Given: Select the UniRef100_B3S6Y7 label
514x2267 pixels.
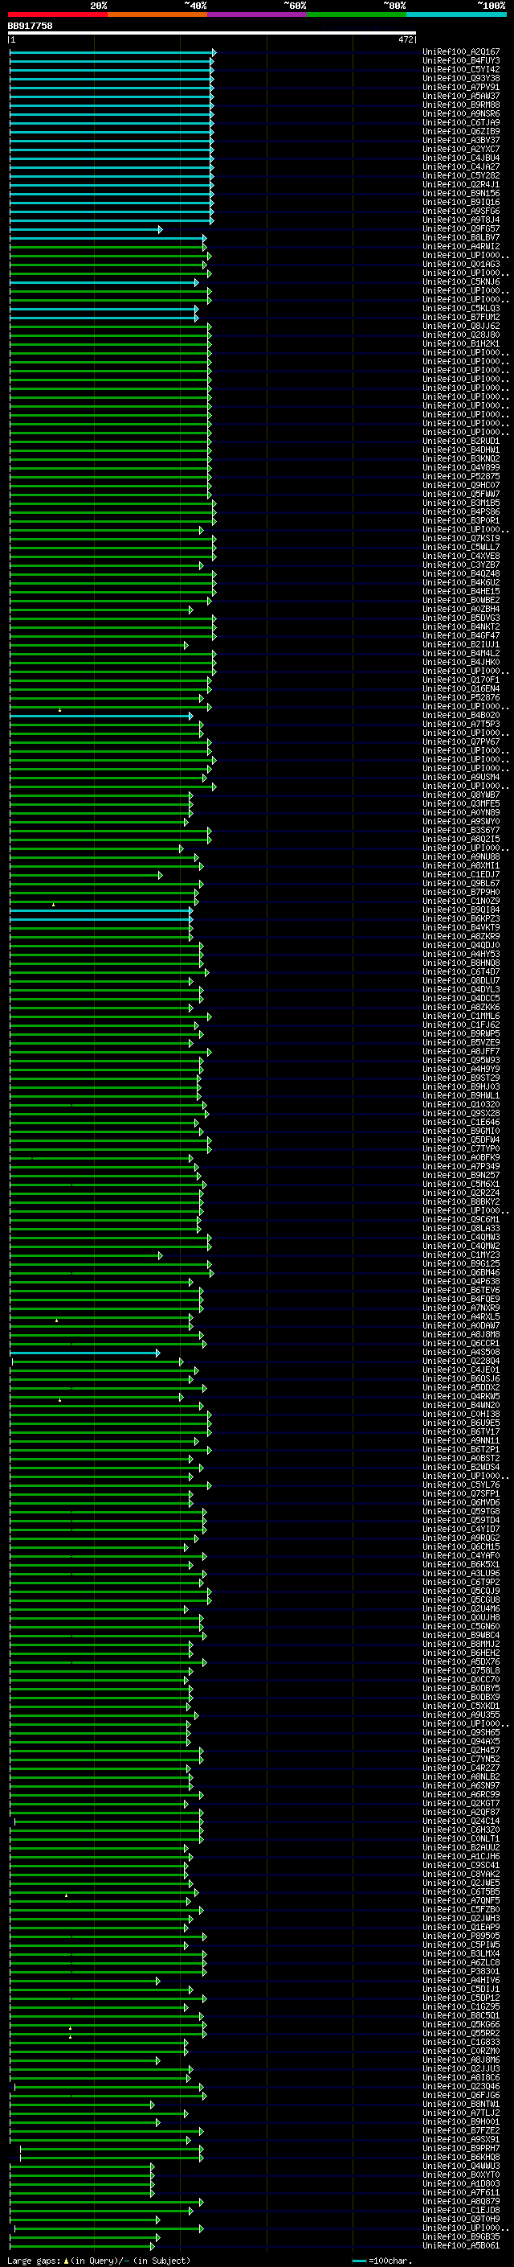Looking at the screenshot, I should (x=461, y=830).
